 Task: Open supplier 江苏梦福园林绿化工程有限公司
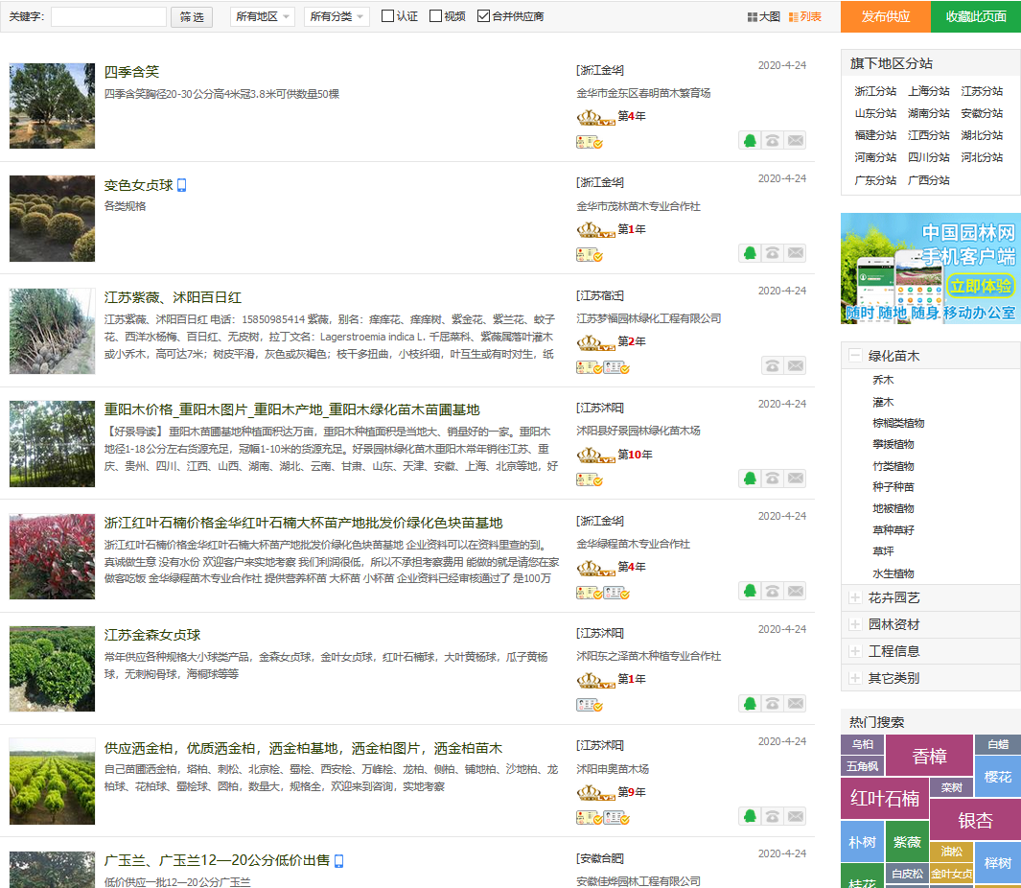pos(648,318)
